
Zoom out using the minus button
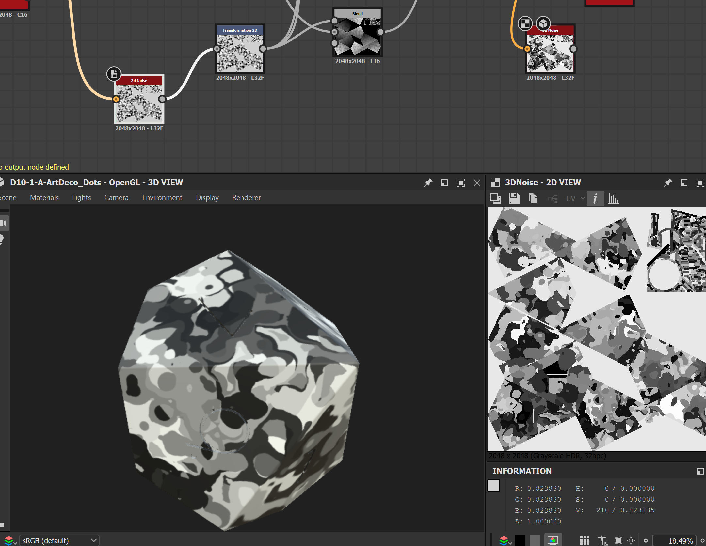[x=646, y=540]
